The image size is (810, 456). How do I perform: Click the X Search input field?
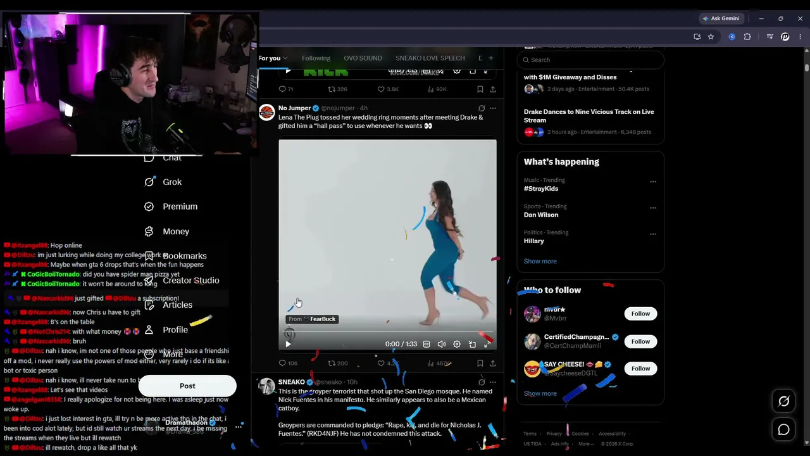click(590, 60)
